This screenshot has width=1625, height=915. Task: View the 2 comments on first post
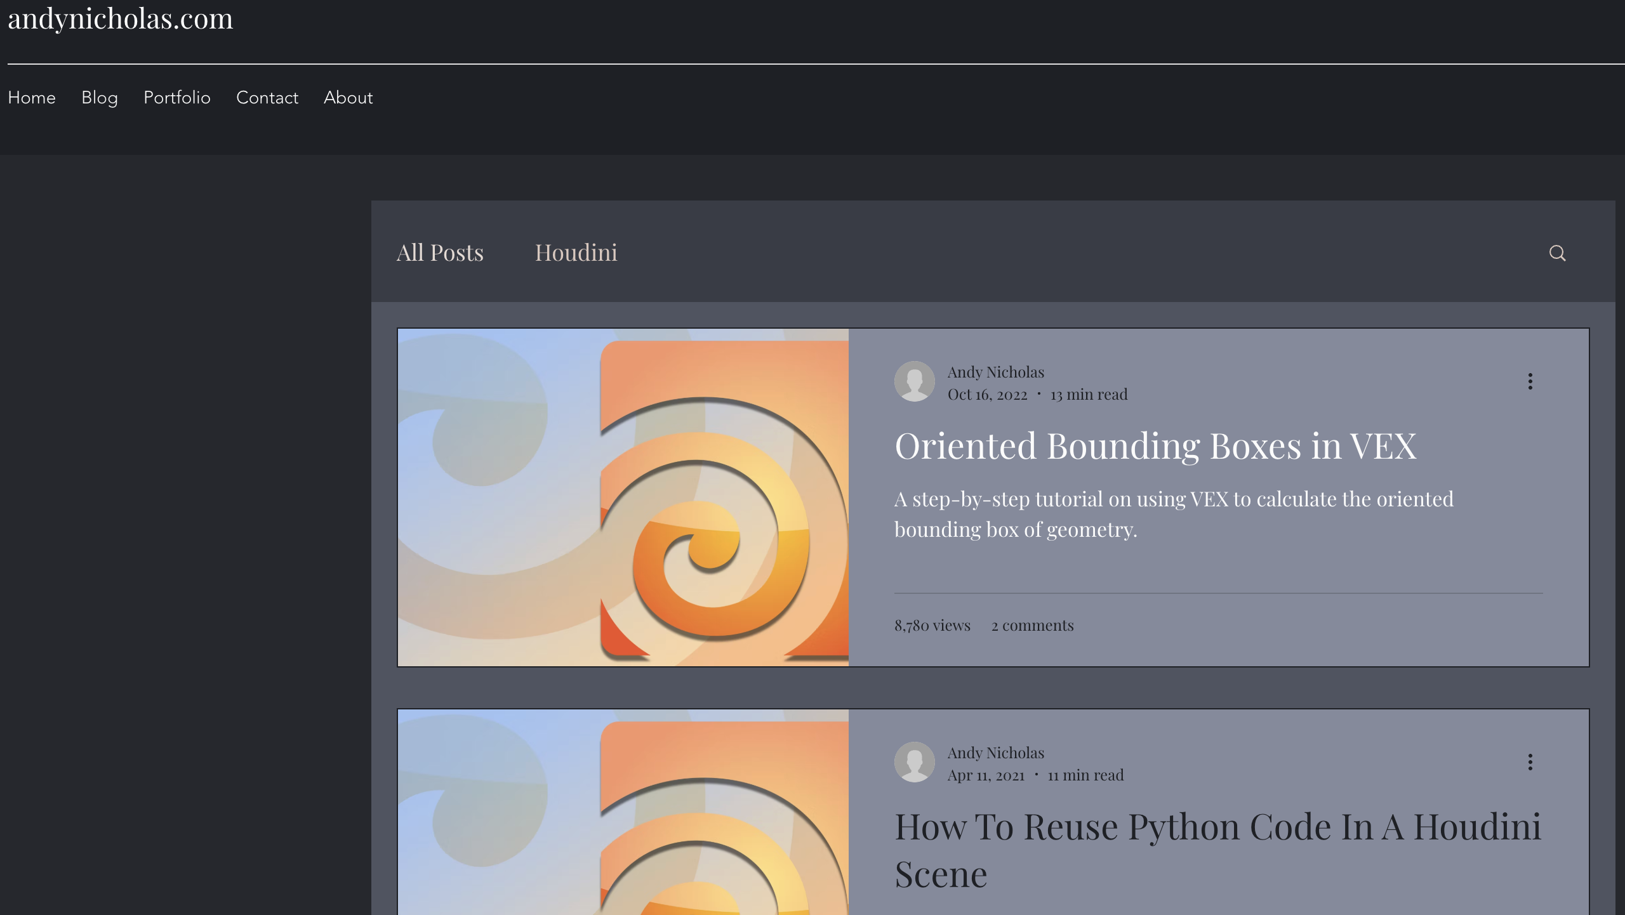point(1033,626)
